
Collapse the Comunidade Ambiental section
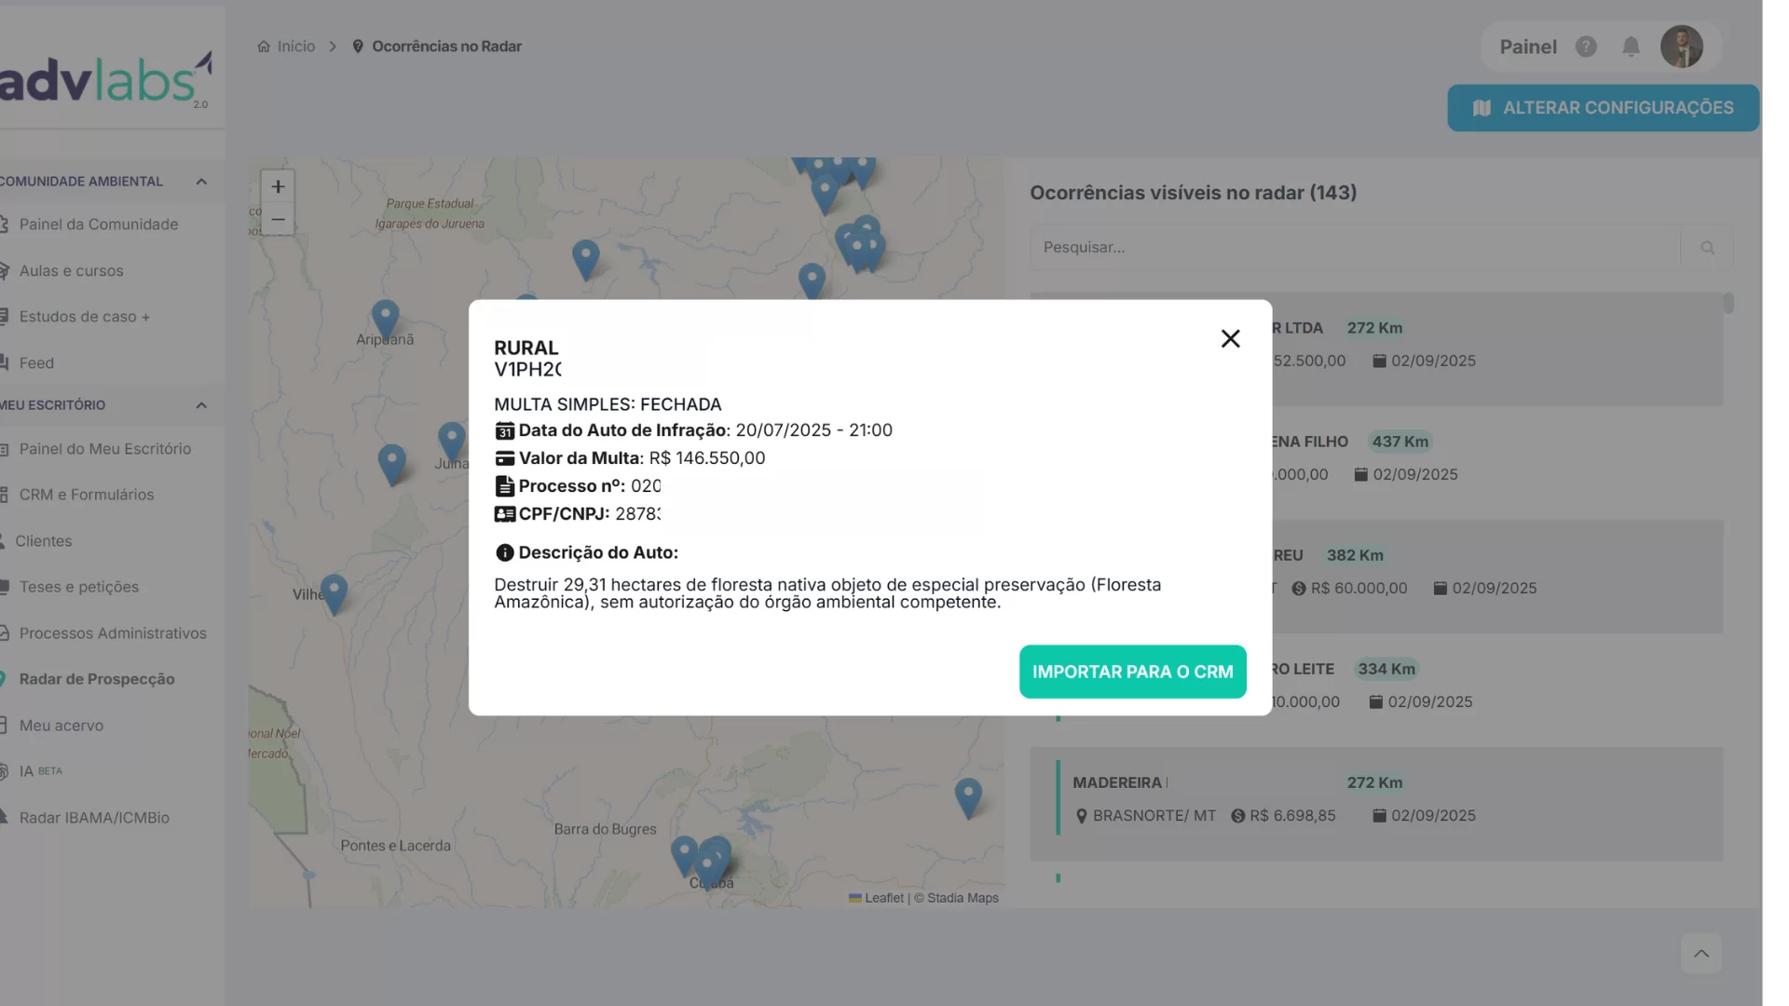click(201, 182)
